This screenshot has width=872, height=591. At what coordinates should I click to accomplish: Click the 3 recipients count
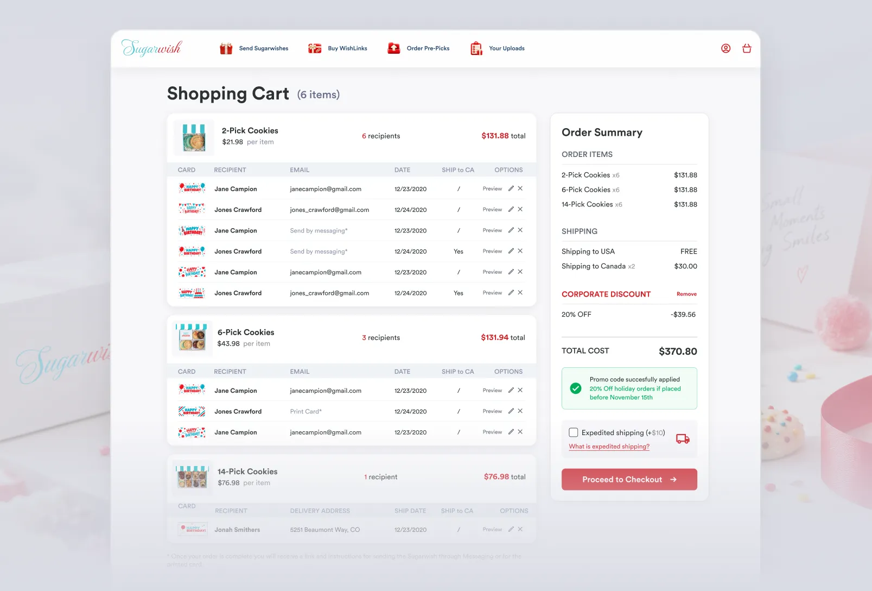click(381, 337)
